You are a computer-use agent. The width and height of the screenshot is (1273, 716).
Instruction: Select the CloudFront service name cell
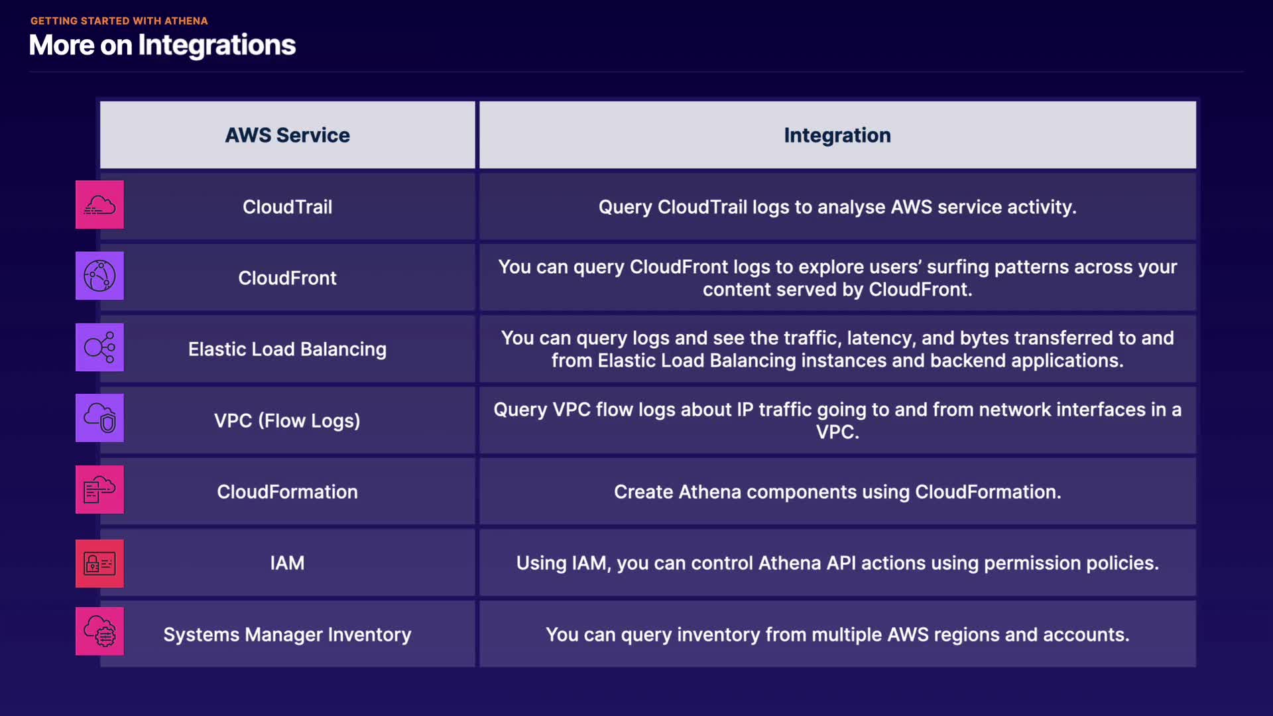(x=287, y=278)
